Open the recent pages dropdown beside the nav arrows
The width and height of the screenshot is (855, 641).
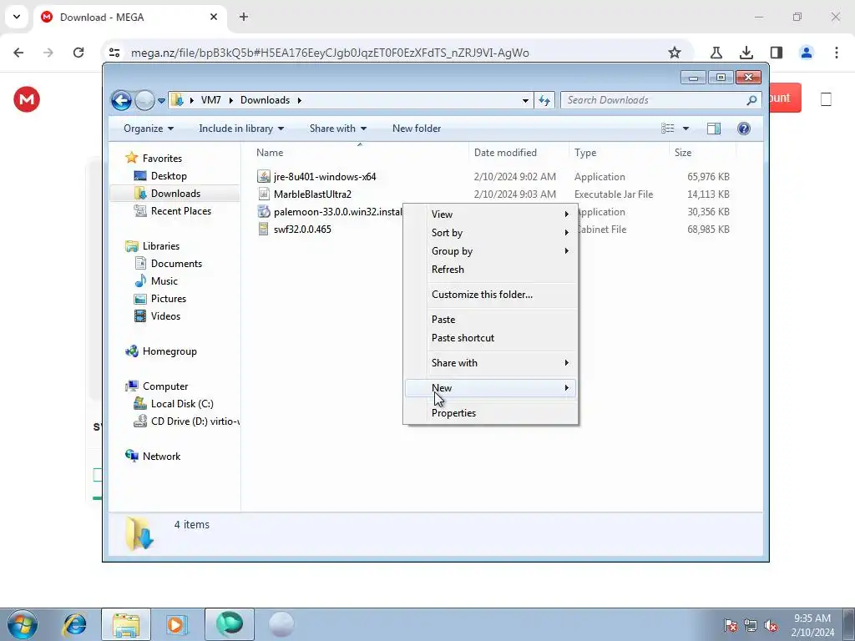tap(161, 101)
